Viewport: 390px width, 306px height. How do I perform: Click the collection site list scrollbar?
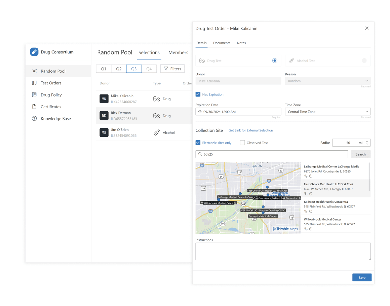(369, 177)
